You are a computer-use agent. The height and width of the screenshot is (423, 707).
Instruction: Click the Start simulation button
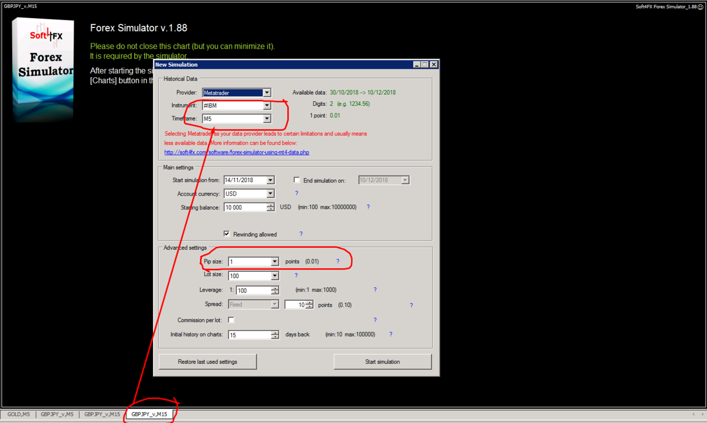point(383,362)
